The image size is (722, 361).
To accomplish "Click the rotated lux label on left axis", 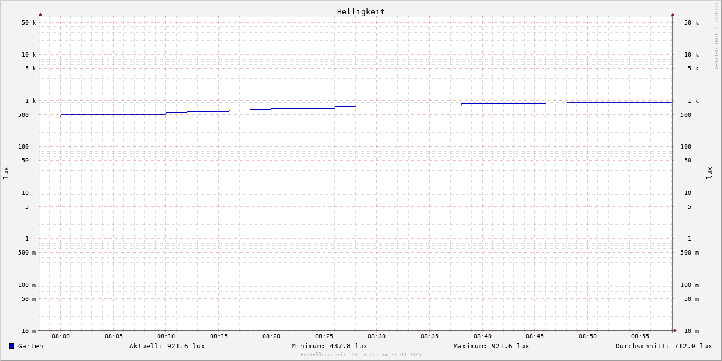I will pos(6,173).
